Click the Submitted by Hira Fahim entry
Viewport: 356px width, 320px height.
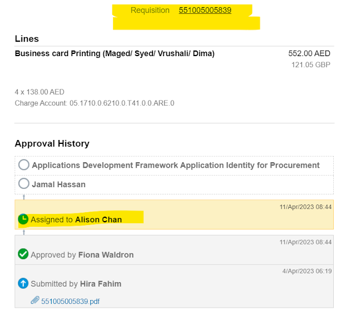pos(76,284)
